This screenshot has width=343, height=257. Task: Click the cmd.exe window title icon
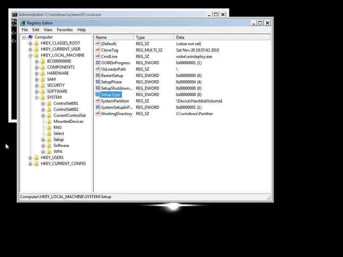[x=14, y=15]
